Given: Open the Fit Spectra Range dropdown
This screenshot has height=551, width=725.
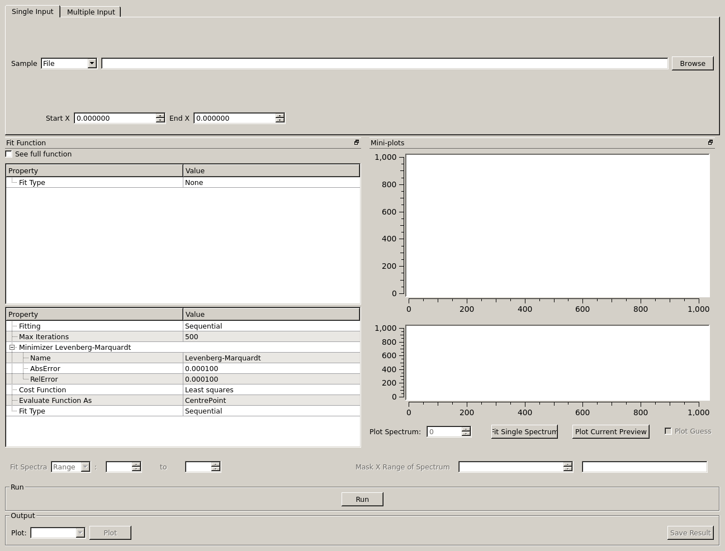Looking at the screenshot, I should click(86, 467).
